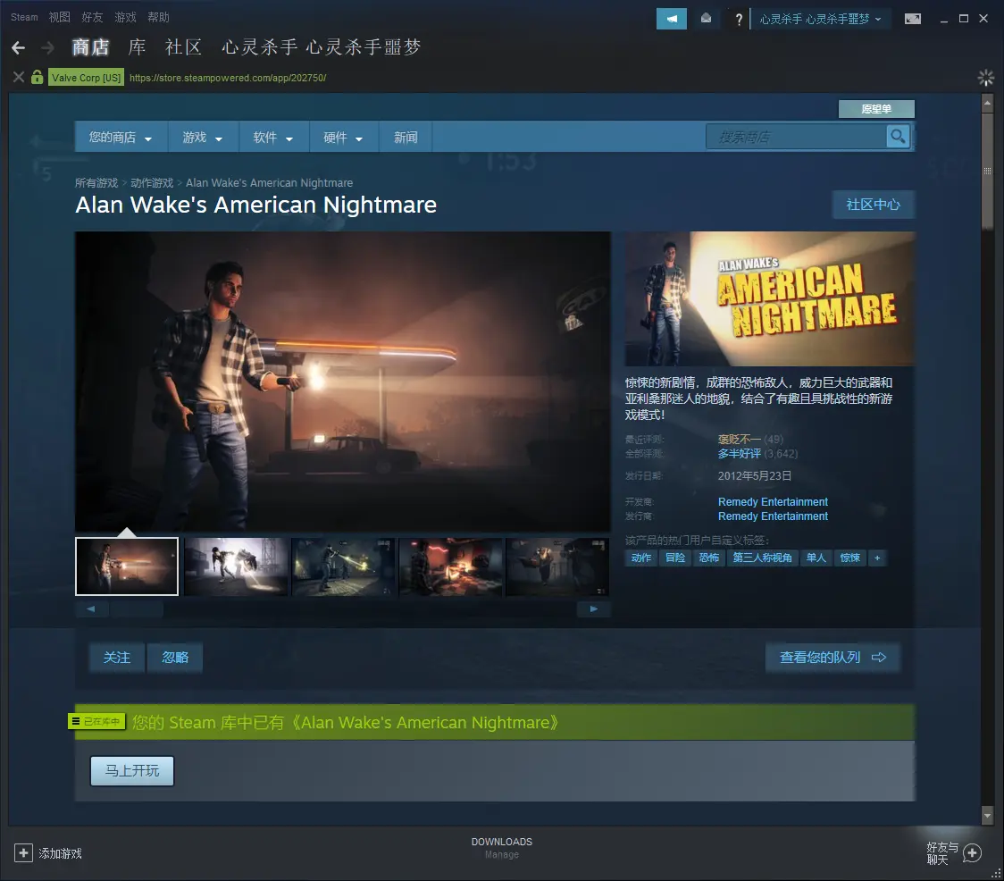
Task: Click the 动作游戏 breadcrumb link
Action: pos(152,182)
